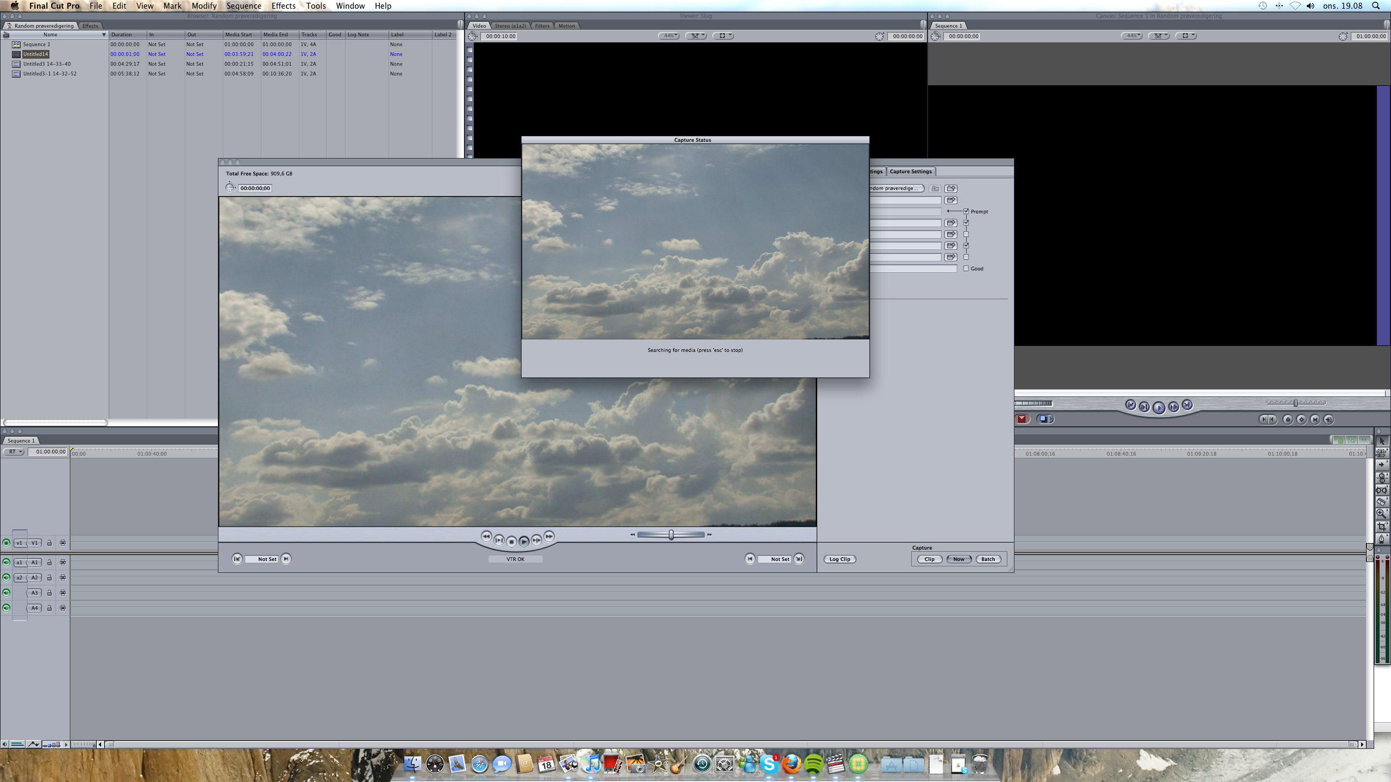Open Canvas view-mode pop-up menu next to zoom

(x=1159, y=36)
